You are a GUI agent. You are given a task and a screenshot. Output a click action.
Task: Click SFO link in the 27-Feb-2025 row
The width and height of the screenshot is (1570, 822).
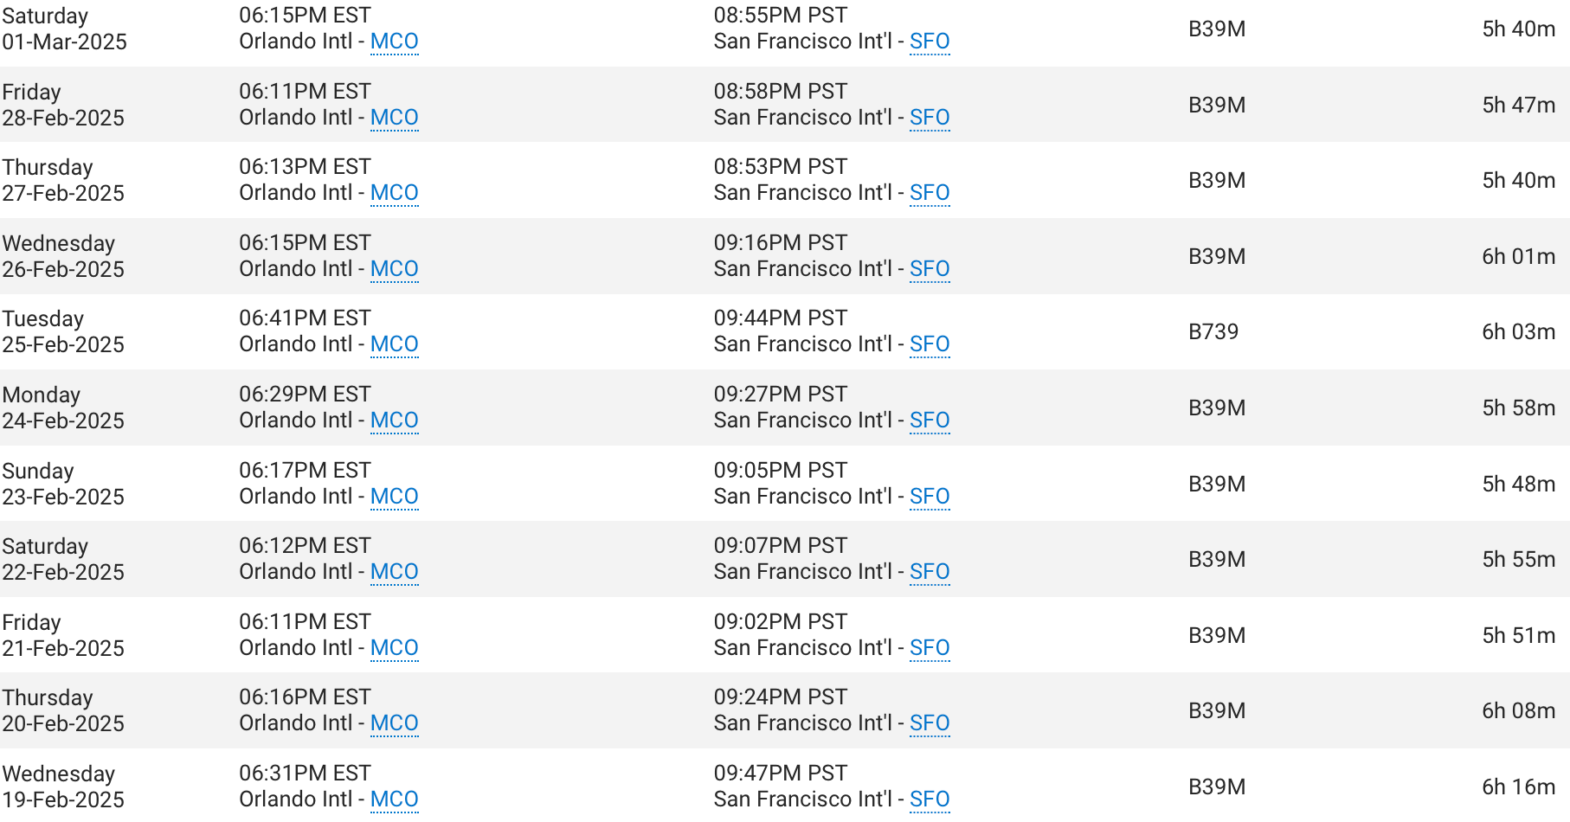click(929, 193)
